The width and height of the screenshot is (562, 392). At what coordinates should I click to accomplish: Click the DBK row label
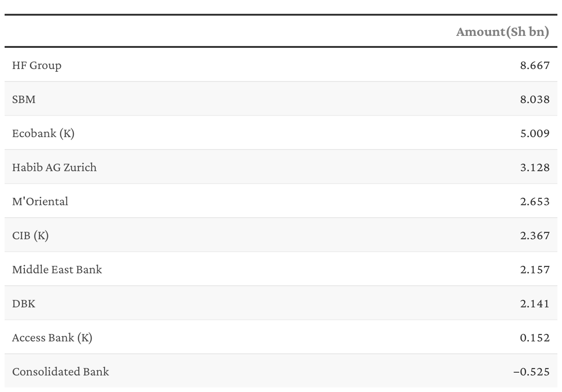tap(23, 304)
